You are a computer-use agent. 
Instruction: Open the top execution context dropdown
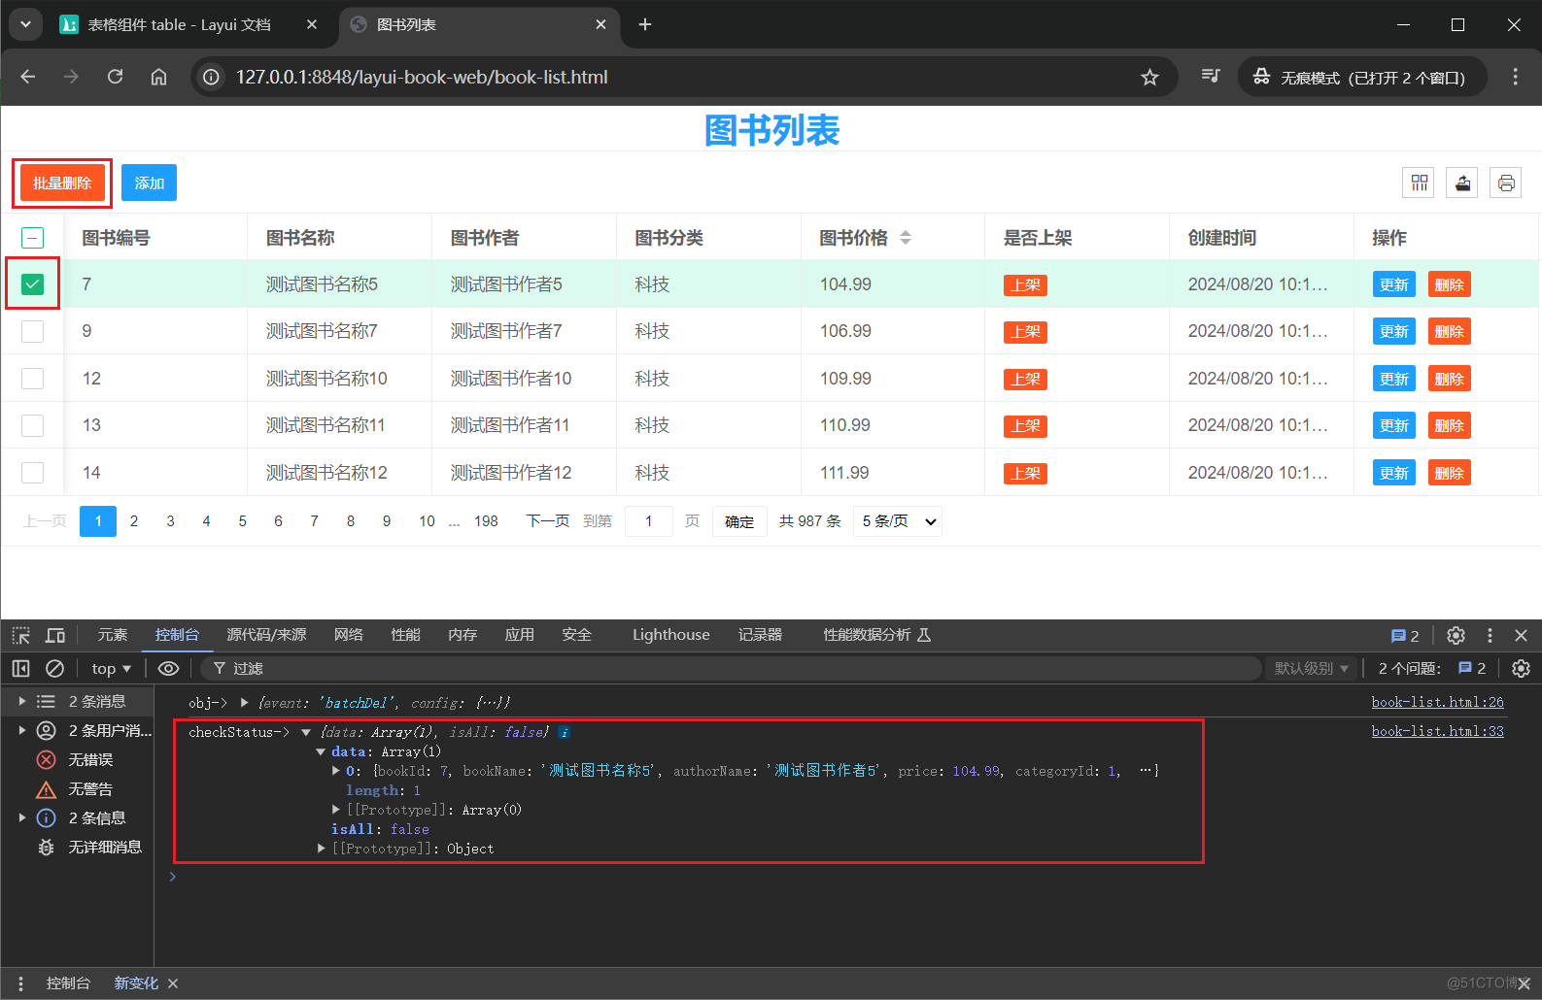click(x=111, y=668)
